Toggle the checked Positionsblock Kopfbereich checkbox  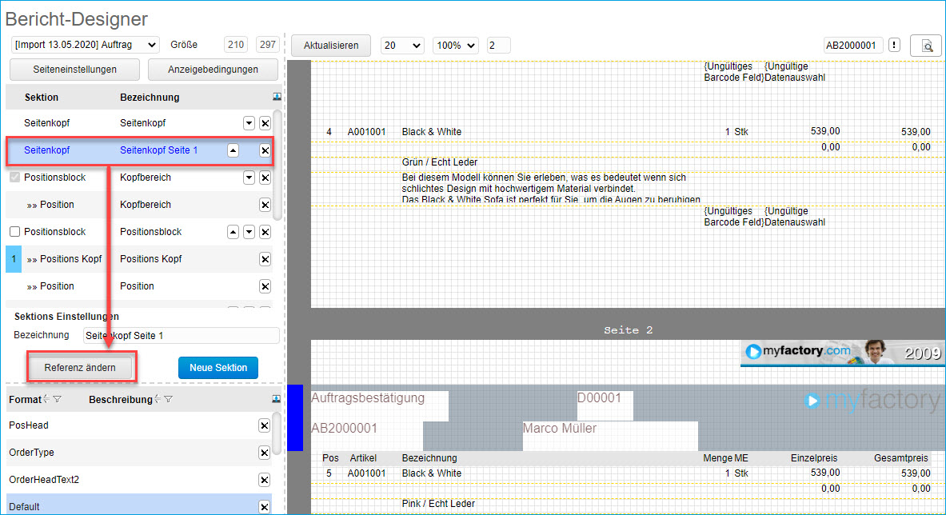click(x=14, y=178)
